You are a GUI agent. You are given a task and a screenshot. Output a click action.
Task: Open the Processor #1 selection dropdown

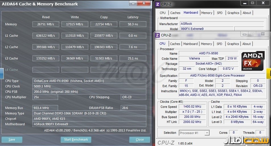(194, 133)
